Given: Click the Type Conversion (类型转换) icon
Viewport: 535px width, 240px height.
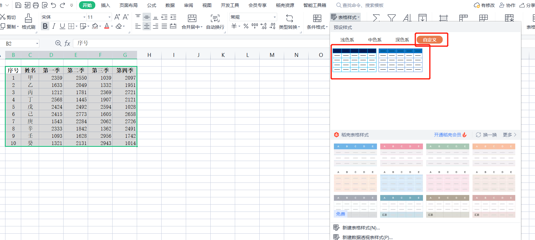Looking at the screenshot, I should 289,19.
